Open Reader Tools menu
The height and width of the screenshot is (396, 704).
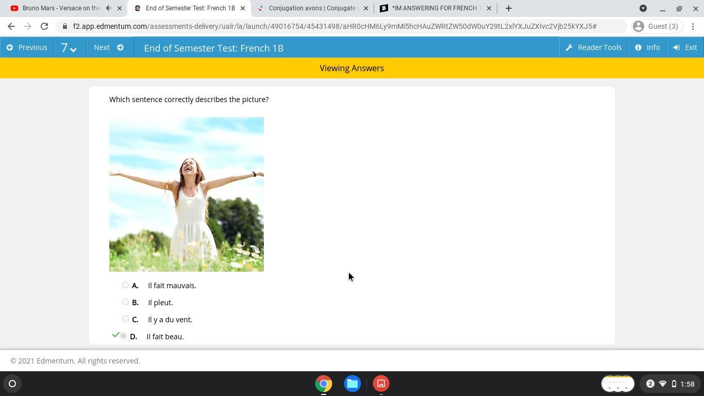pos(594,47)
